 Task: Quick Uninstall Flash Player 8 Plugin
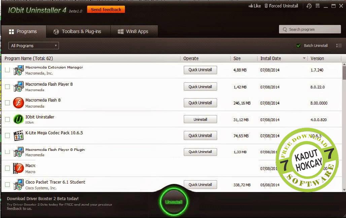pyautogui.click(x=200, y=152)
